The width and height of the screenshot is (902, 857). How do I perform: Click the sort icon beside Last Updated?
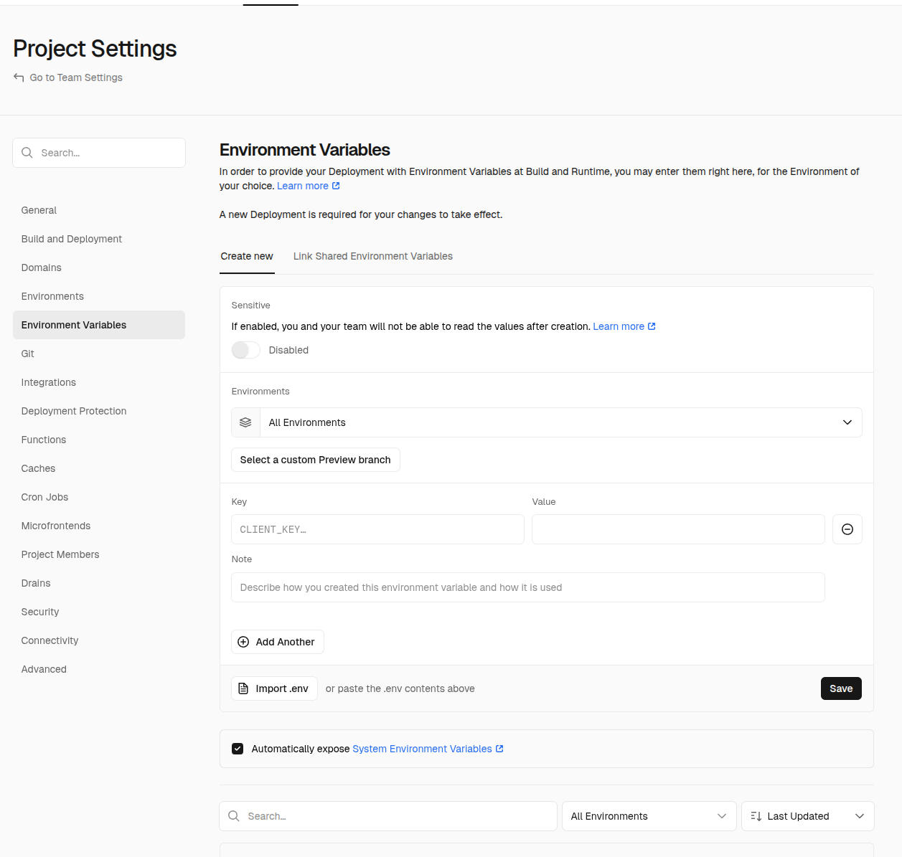pos(756,816)
